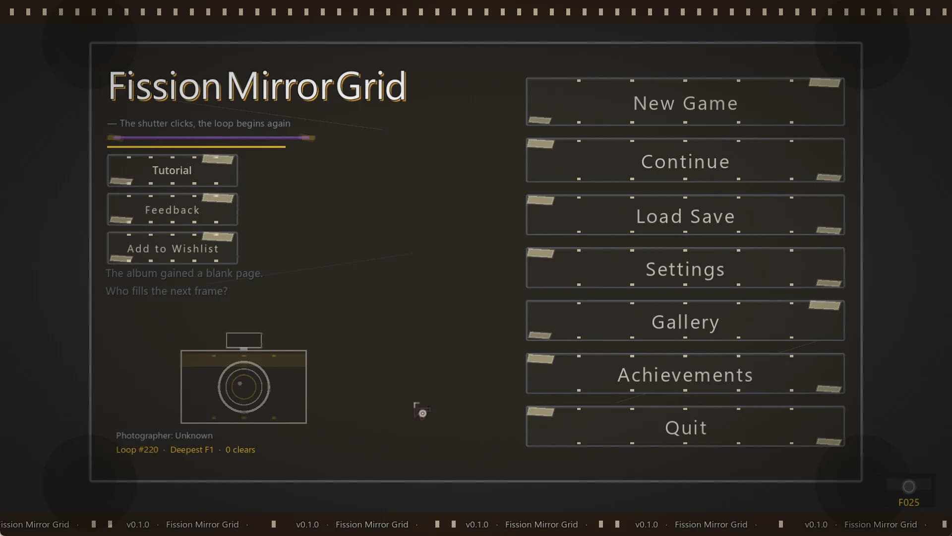This screenshot has height=536, width=952.
Task: Click the yellow progress bar under tagline
Action: tap(196, 147)
